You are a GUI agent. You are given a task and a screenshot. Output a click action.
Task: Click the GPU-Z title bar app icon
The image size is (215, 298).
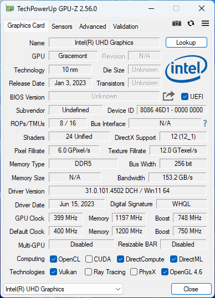(x=10, y=8)
